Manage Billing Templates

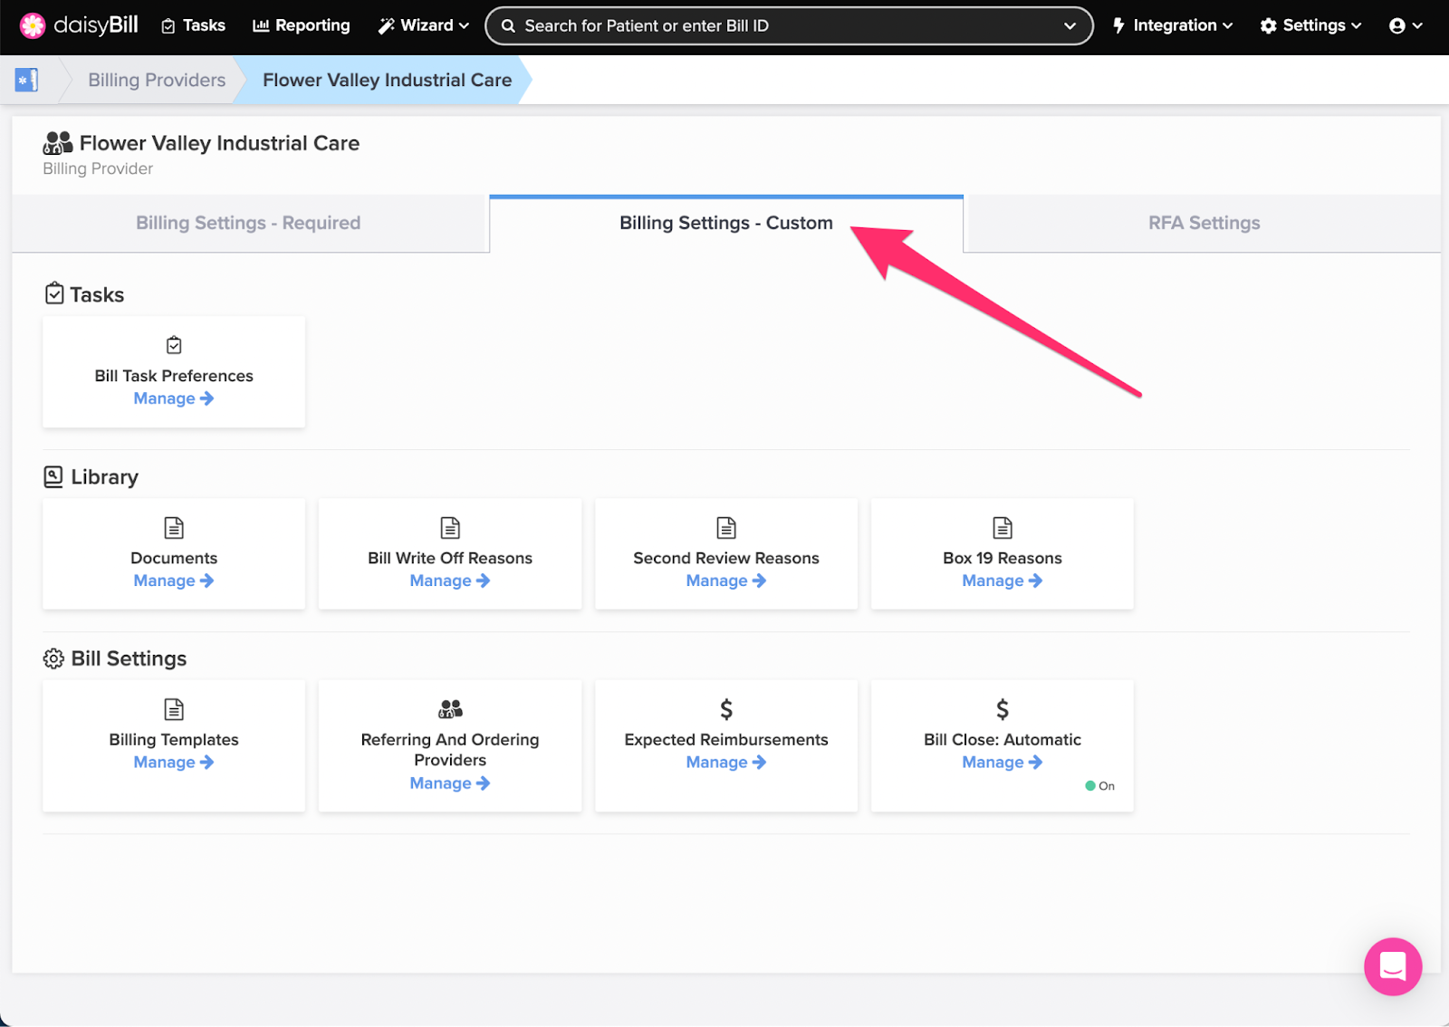click(x=174, y=763)
